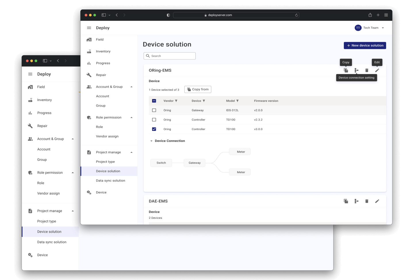Image resolution: width=414 pixels, height=280 pixels.
Task: Collapse Project manage in back window
Action: 73,211
